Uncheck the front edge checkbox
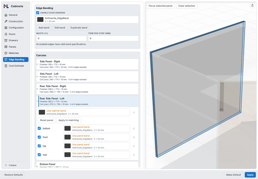 coord(39,137)
